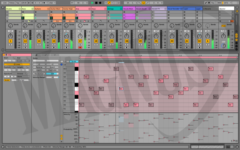Viewport: 240px width, 150px height.
Task: Click the Arrangement Record button
Action: coord(100,3)
